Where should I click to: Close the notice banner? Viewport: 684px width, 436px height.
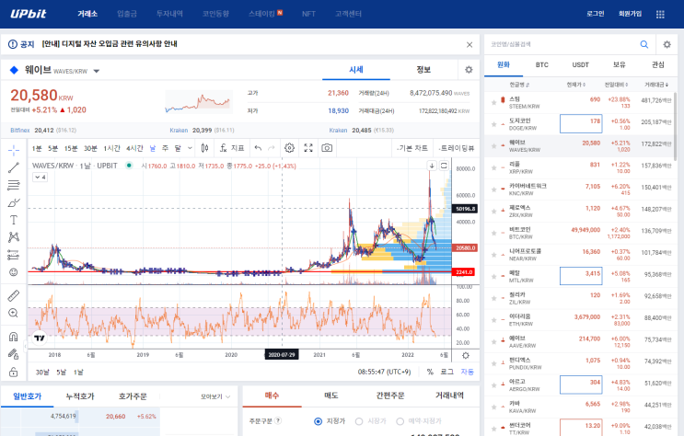(470, 44)
